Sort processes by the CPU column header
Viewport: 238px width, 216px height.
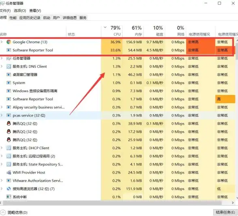pos(112,31)
